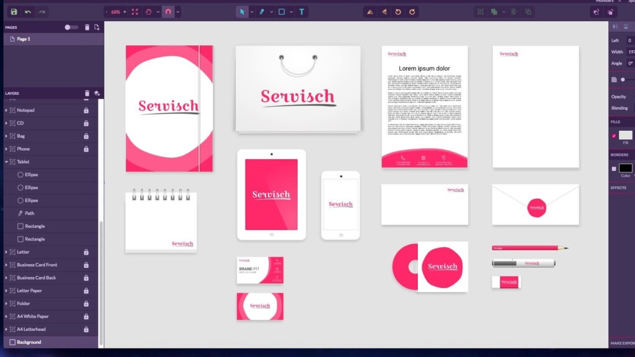Select the Text tool
Image resolution: width=635 pixels, height=357 pixels.
[x=302, y=12]
